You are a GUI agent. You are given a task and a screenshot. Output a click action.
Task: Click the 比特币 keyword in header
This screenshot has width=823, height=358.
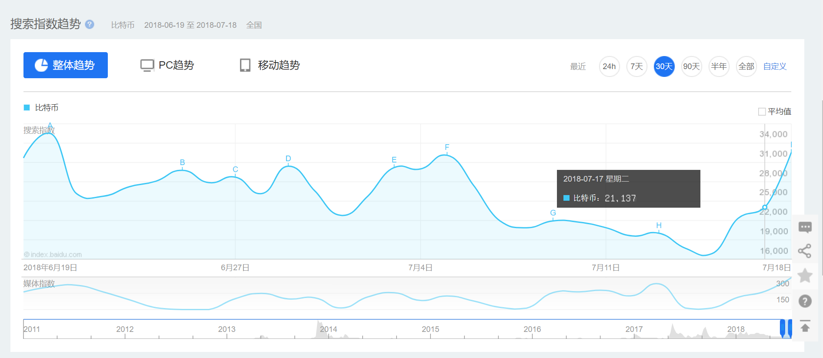123,25
